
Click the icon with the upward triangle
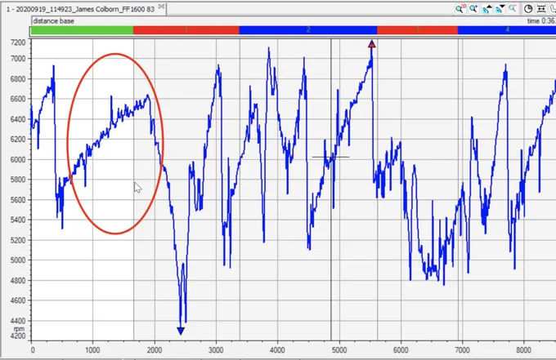[486, 9]
